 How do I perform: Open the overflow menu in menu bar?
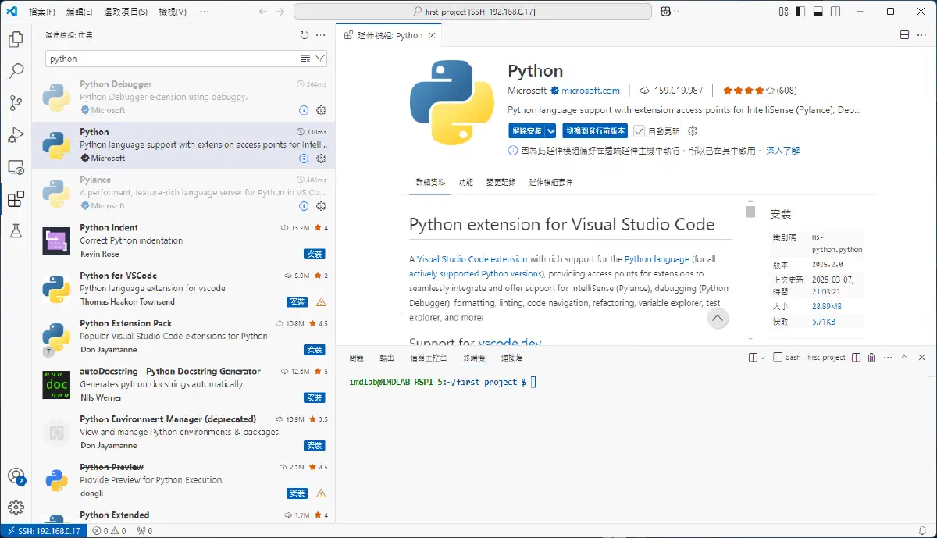[205, 12]
